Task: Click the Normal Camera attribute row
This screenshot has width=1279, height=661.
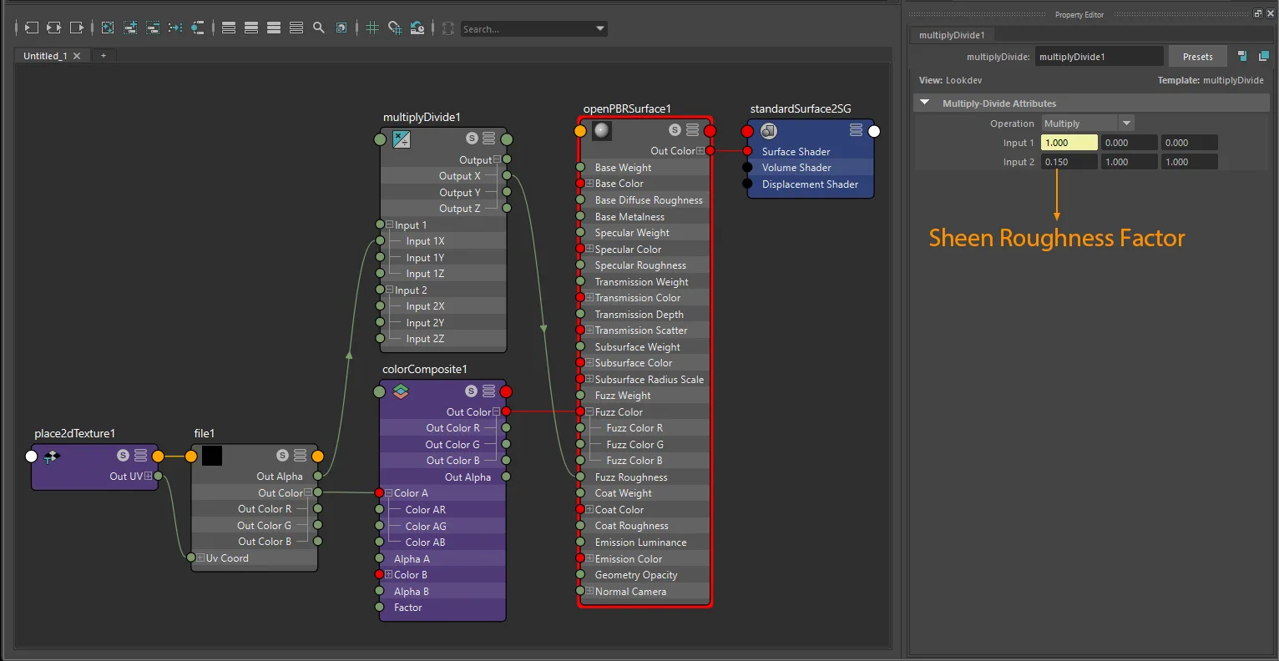Action: pos(644,591)
